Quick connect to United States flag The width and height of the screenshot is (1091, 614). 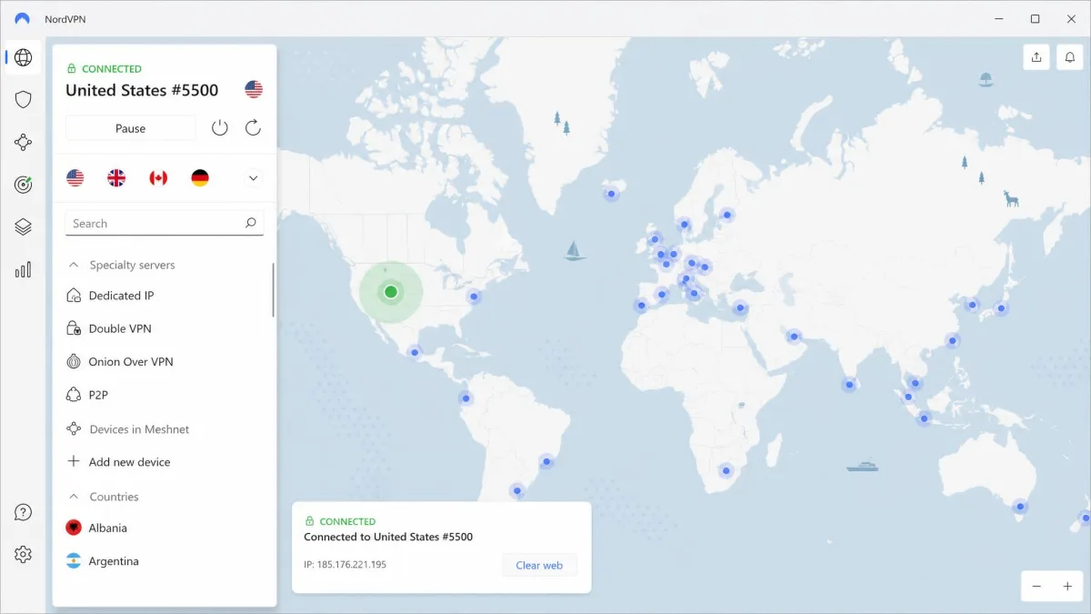(75, 177)
